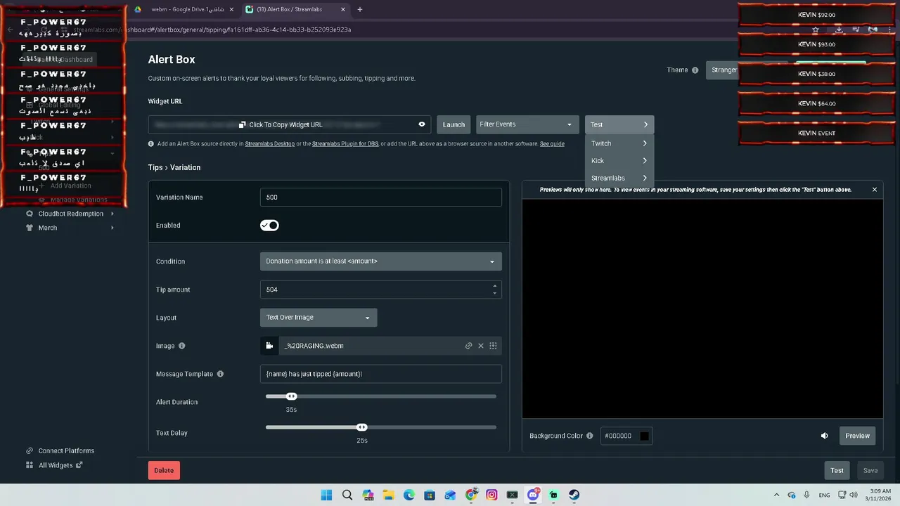The image size is (900, 506).
Task: Open the Filter Events dropdown
Action: (527, 124)
